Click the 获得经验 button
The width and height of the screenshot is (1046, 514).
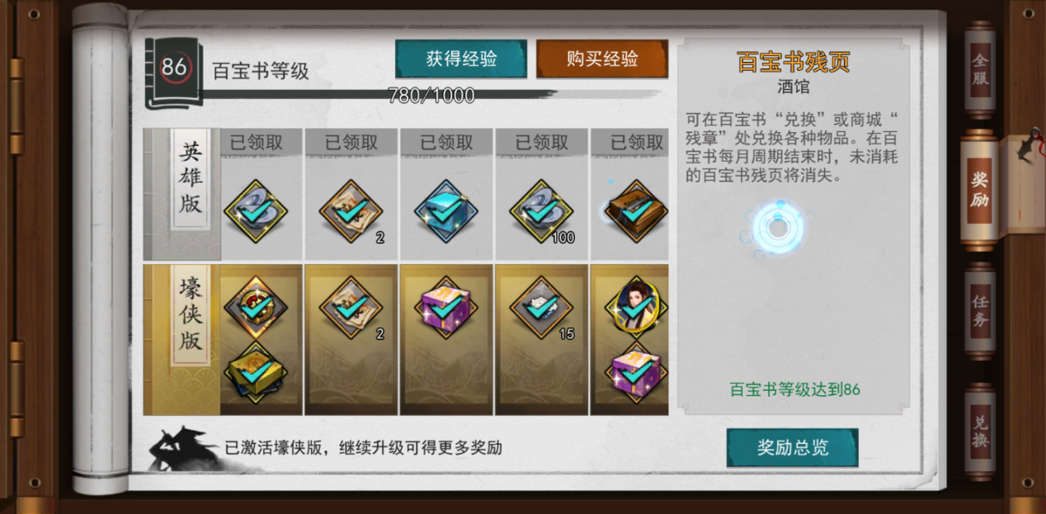(461, 59)
